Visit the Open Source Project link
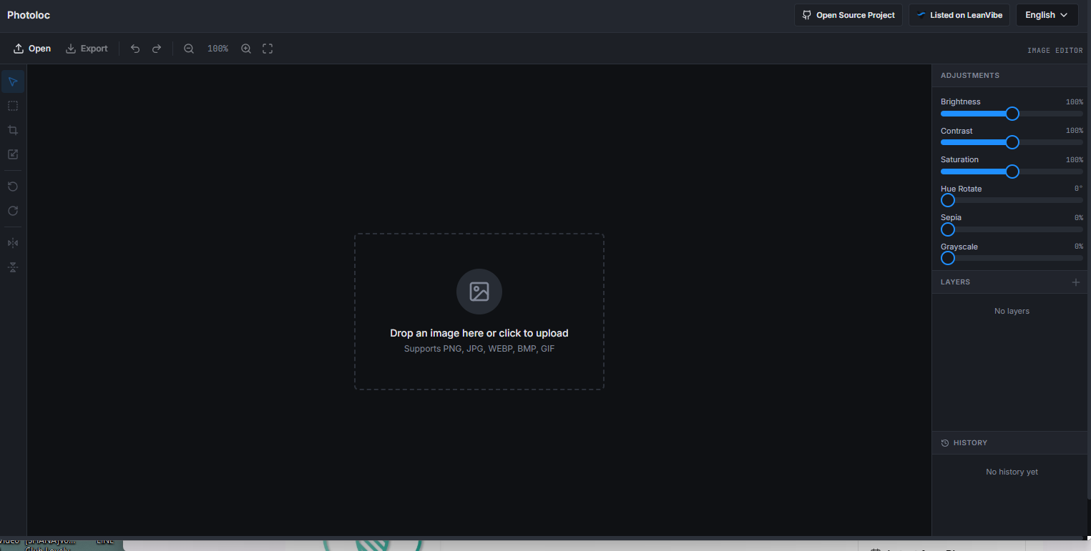Screen dimensions: 1091x551 848,15
